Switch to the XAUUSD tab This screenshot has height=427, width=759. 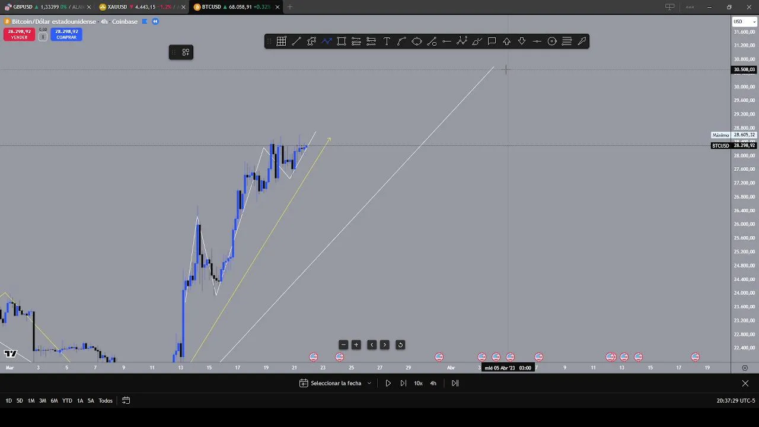143,7
